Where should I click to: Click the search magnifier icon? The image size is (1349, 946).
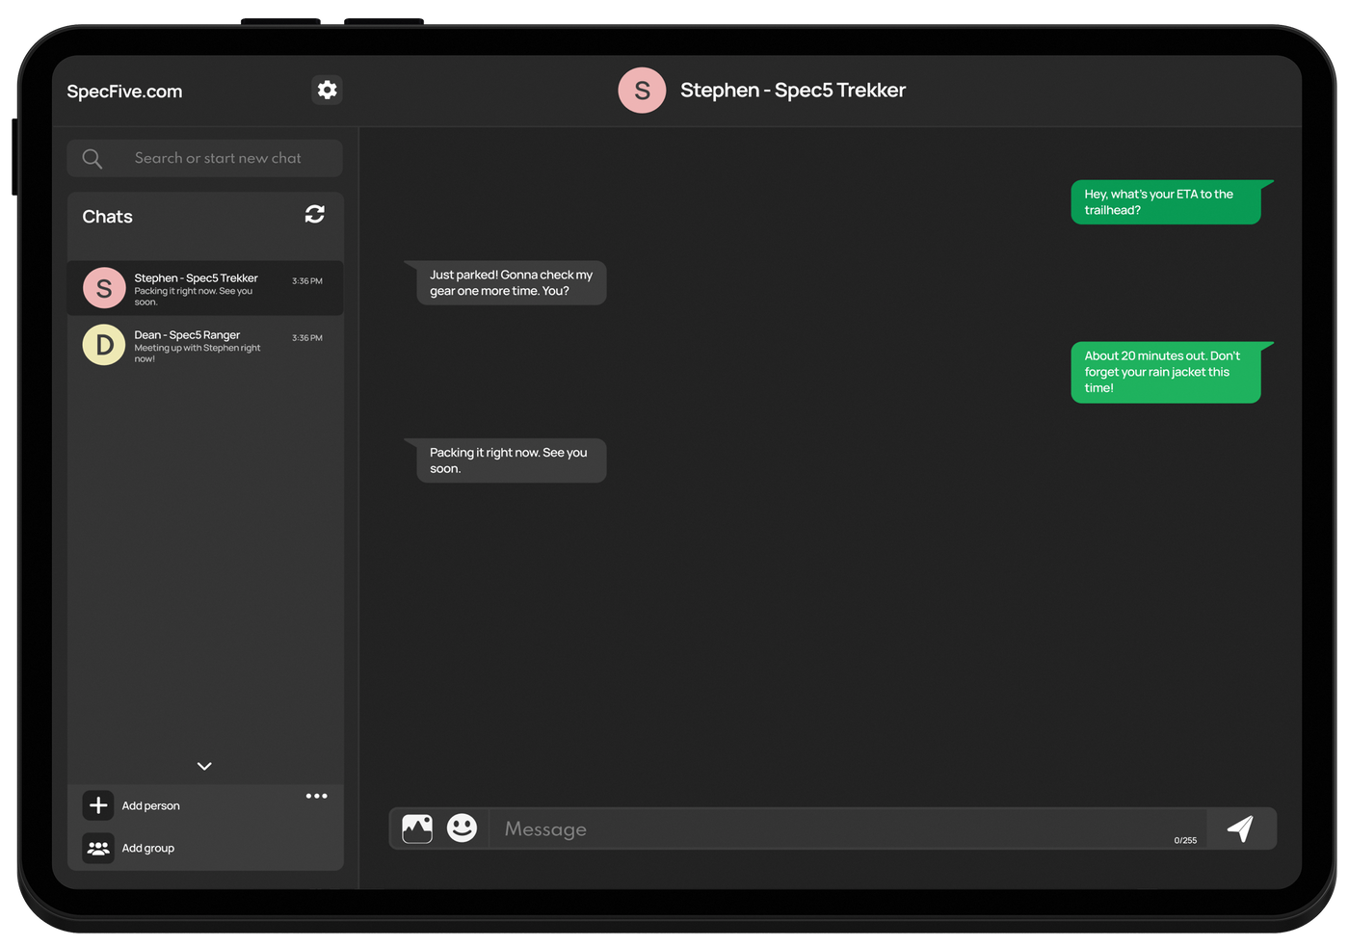93,159
